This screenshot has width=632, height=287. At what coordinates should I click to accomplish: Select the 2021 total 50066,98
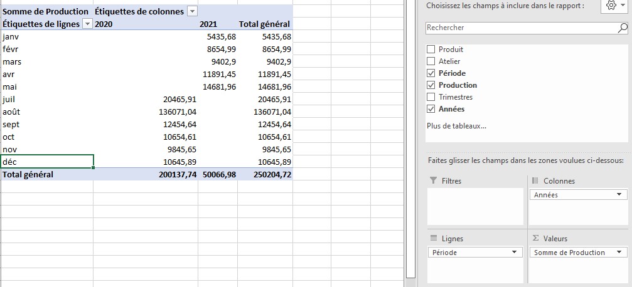(x=218, y=174)
